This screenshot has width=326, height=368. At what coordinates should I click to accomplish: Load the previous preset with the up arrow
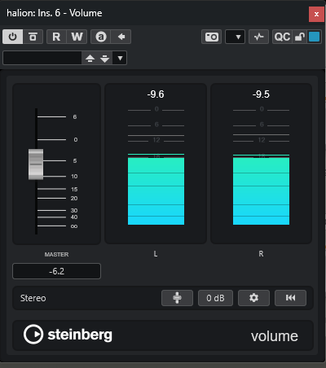(x=90, y=58)
